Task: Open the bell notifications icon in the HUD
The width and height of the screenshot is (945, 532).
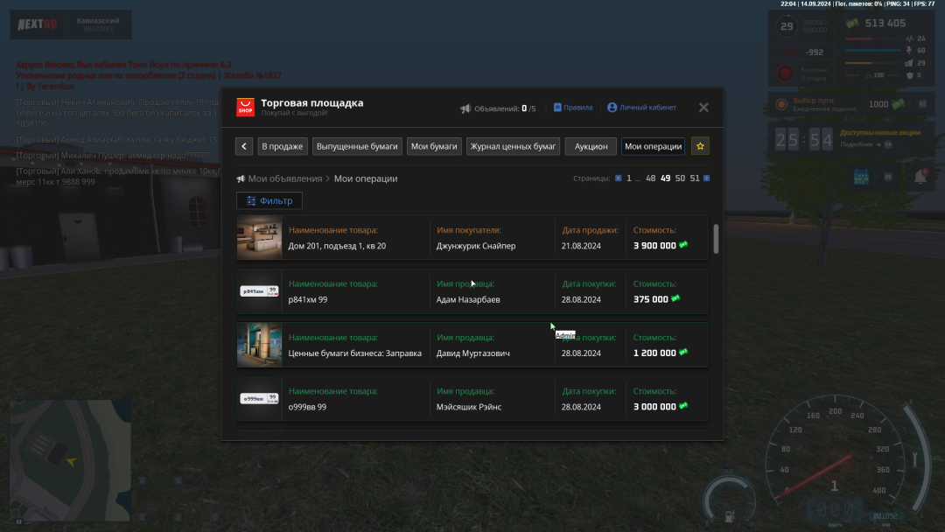Action: (x=920, y=177)
